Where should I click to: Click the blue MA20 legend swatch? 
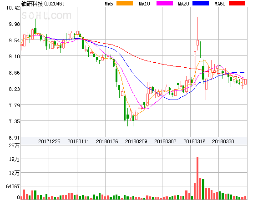(x=201, y=3)
